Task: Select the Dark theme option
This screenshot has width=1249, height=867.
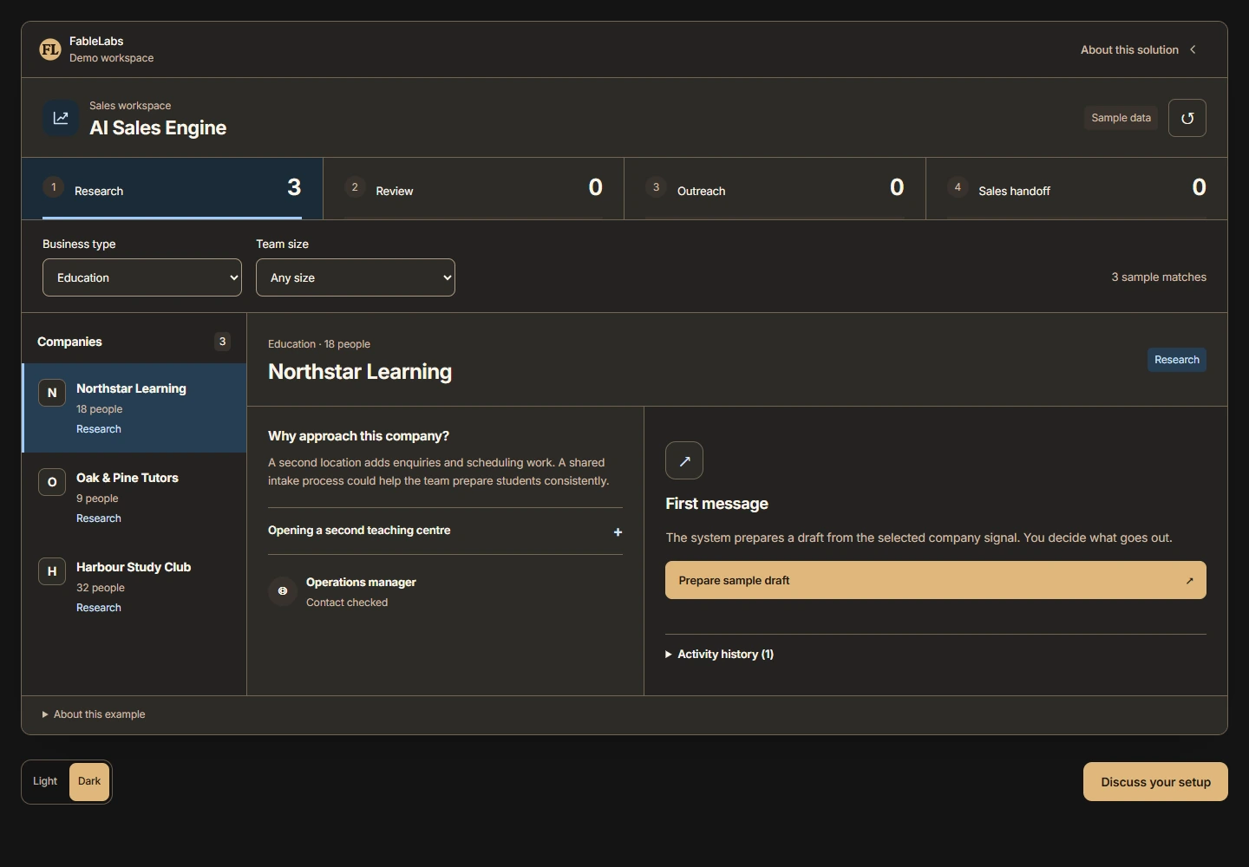Action: pyautogui.click(x=89, y=781)
